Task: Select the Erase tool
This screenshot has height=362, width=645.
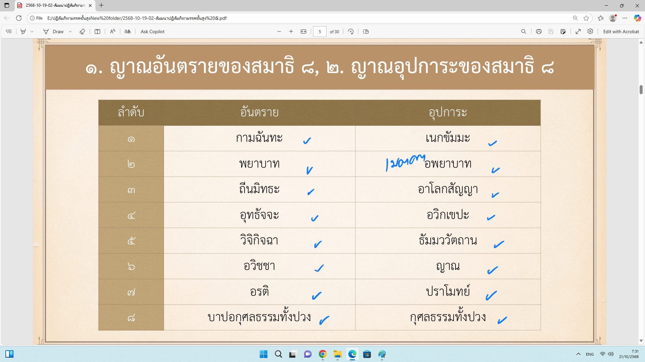Action: pyautogui.click(x=82, y=32)
